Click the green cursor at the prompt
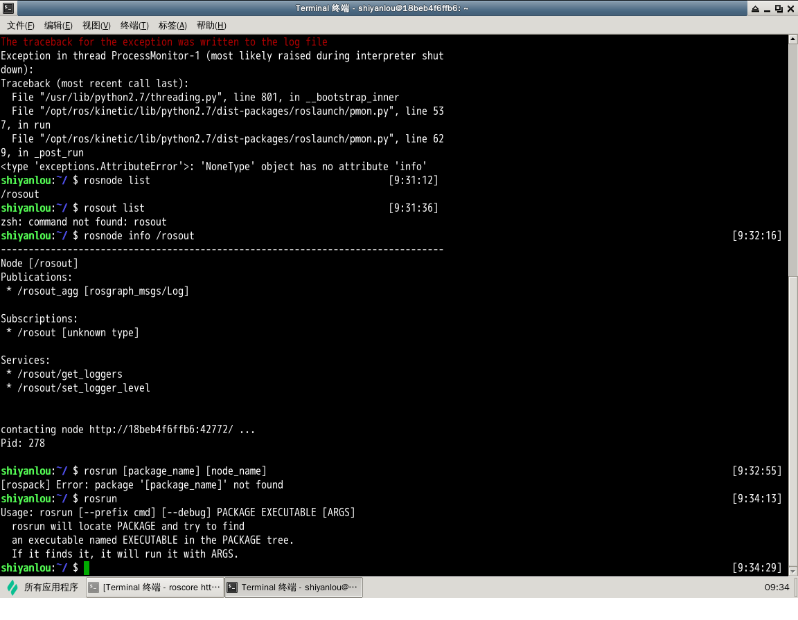 point(87,568)
